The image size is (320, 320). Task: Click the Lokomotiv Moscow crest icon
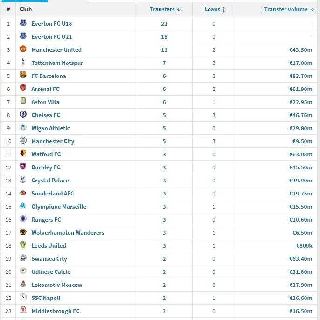tap(23, 285)
